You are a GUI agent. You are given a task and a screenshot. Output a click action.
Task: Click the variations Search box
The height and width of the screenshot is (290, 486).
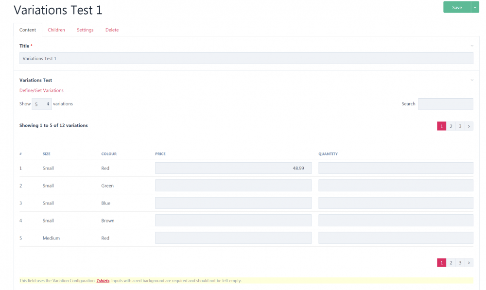445,104
